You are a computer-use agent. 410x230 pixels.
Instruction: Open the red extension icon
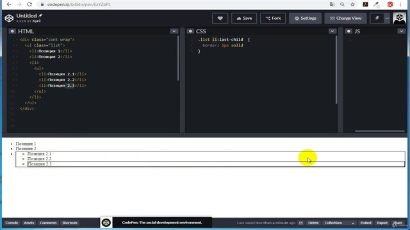click(x=390, y=4)
